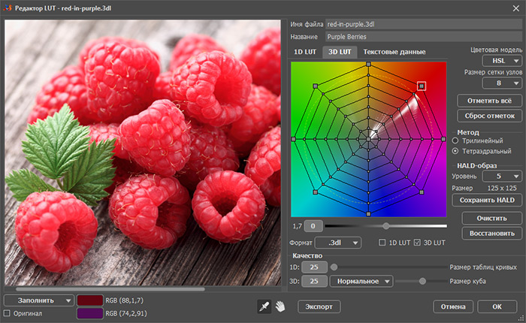Click the 125 x 125 size text

[502, 188]
